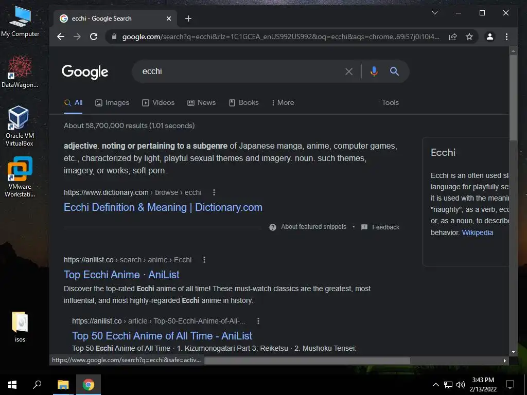Follow the Wikipedia link in knowledge panel
The height and width of the screenshot is (395, 527).
point(477,233)
